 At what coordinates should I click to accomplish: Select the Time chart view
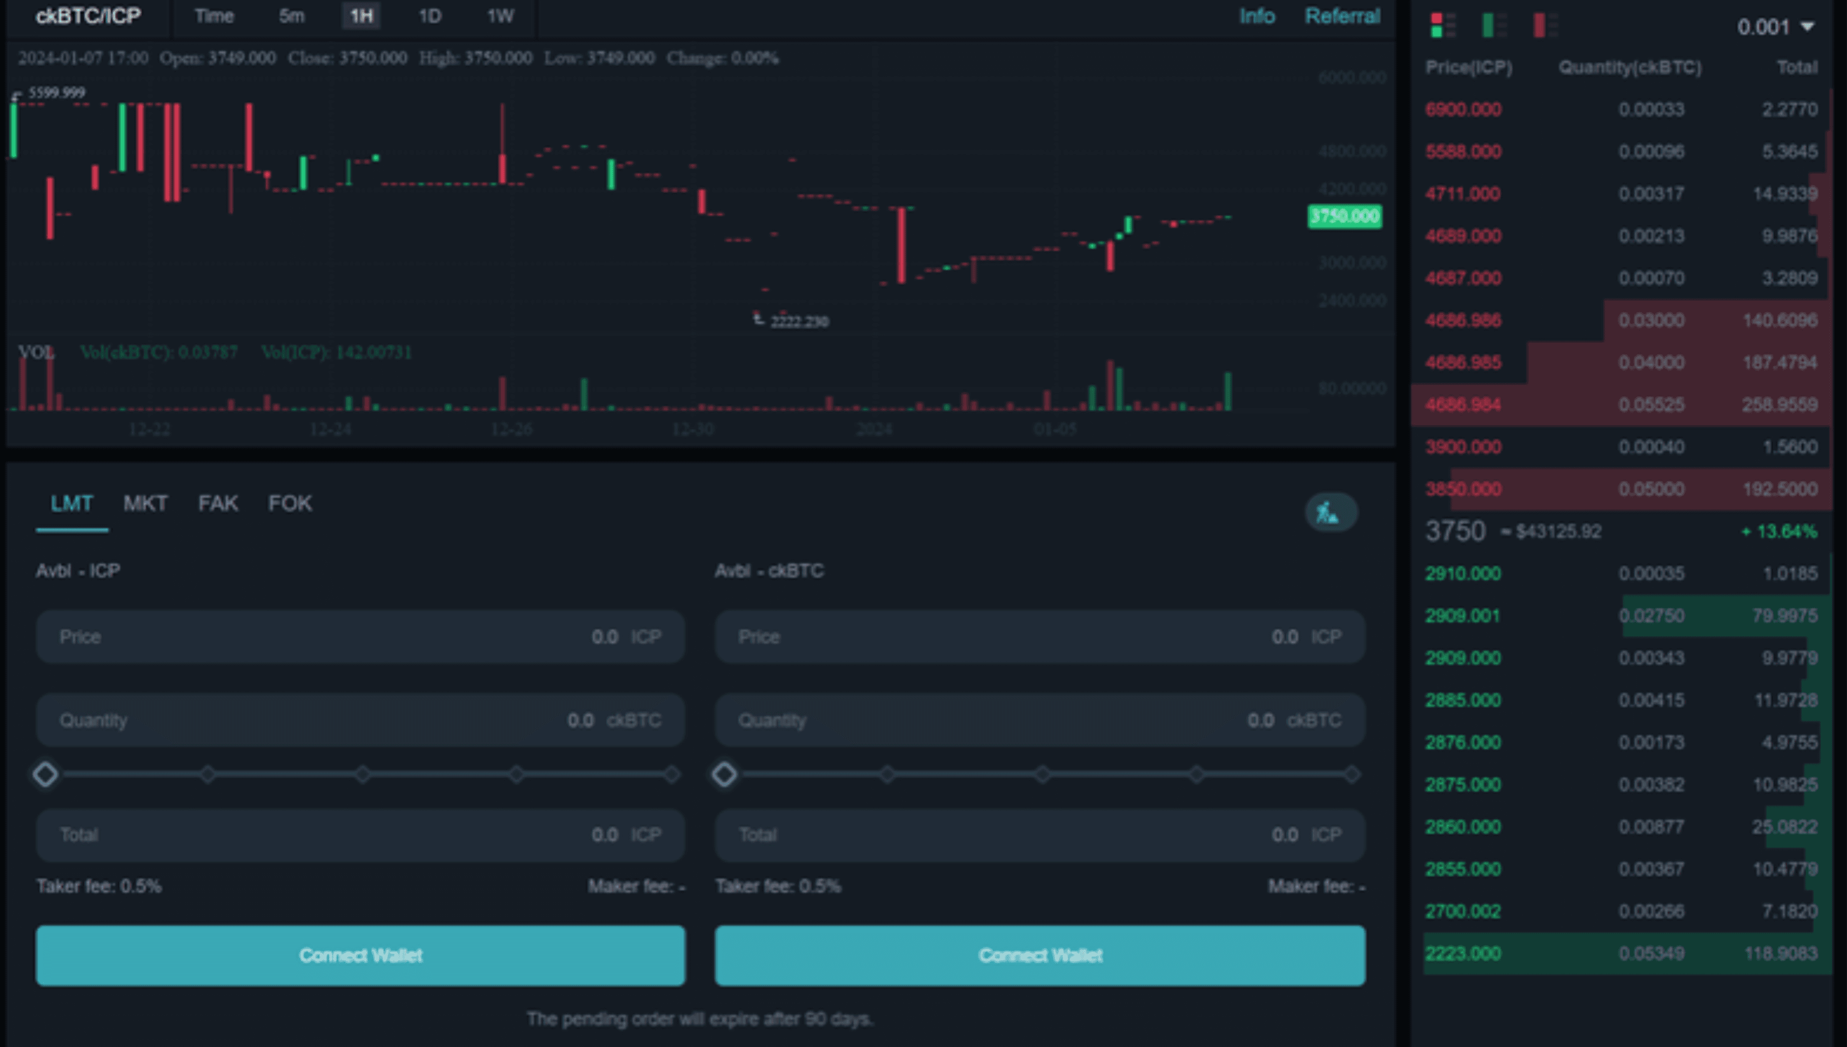pyautogui.click(x=214, y=16)
